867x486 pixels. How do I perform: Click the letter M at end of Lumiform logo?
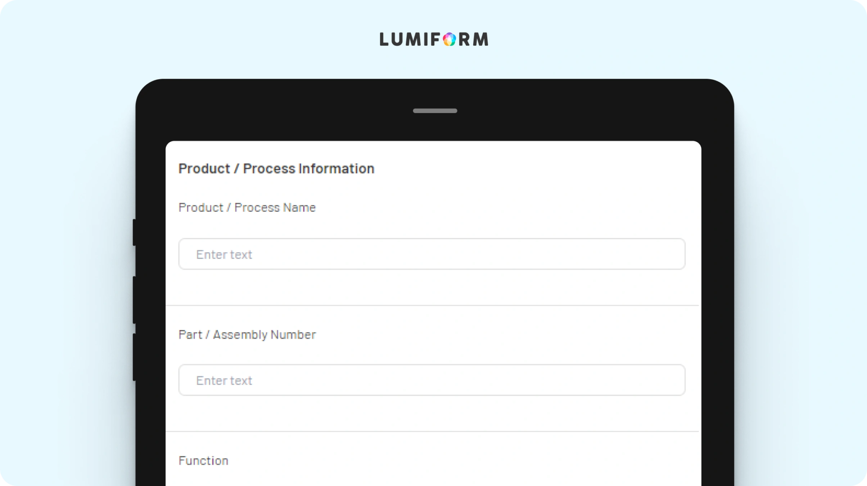click(x=480, y=39)
